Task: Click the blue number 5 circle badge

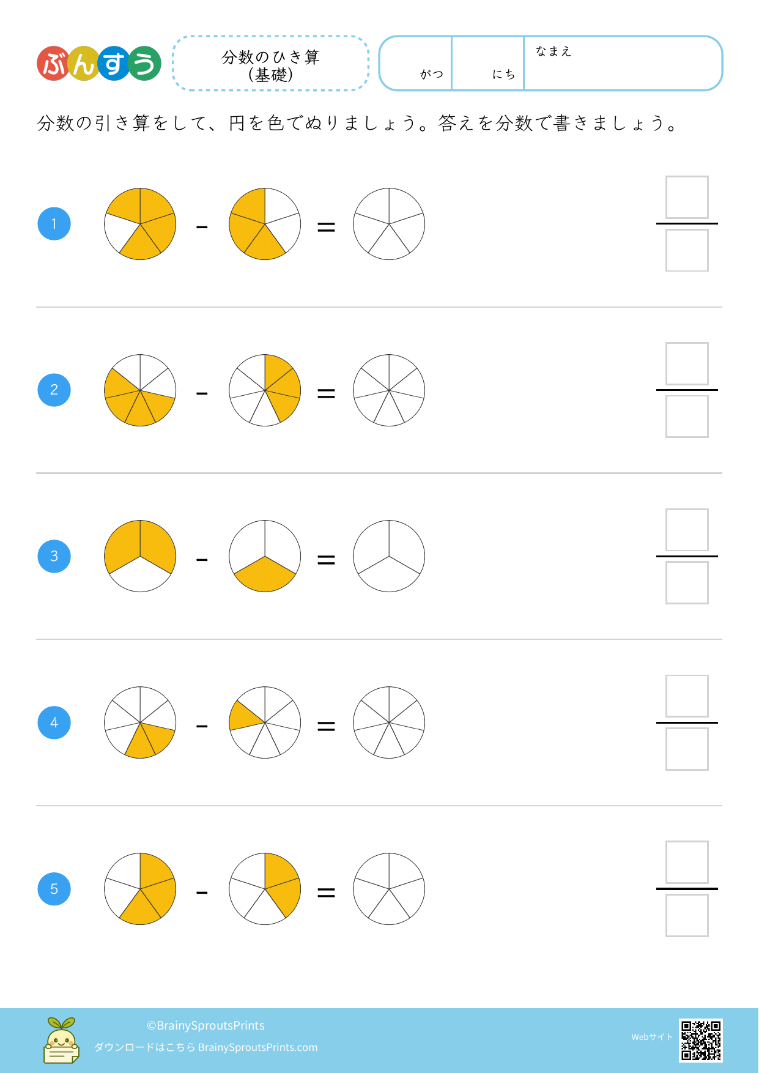Action: [54, 889]
